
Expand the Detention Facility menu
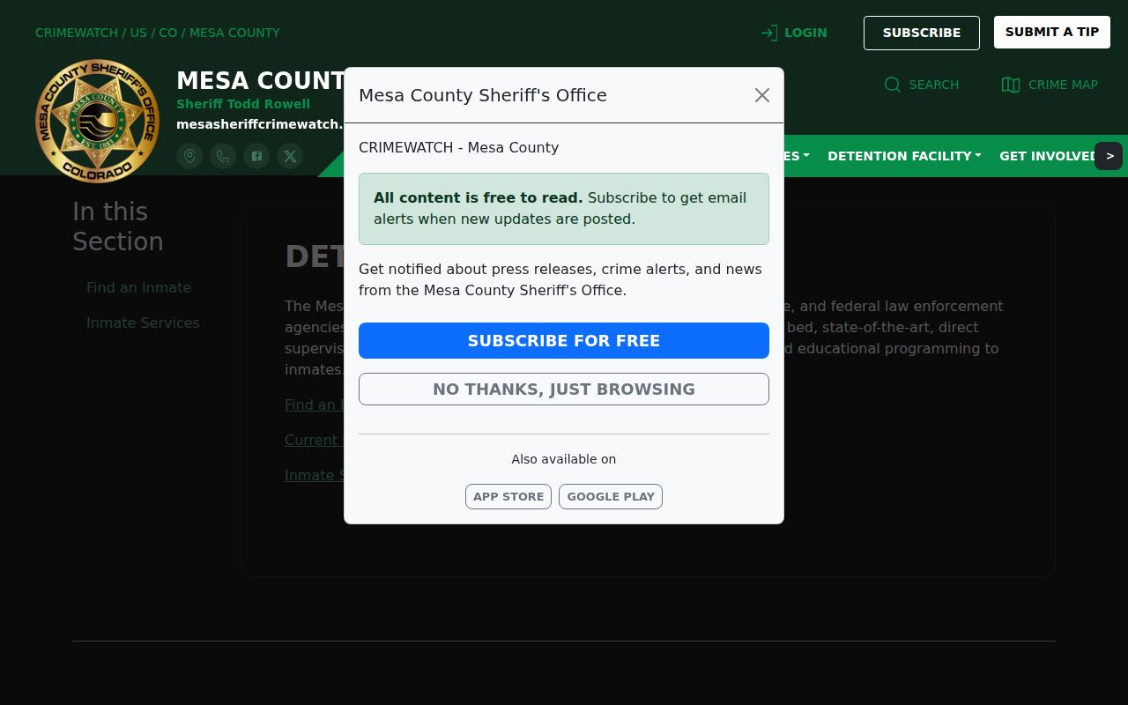904,156
